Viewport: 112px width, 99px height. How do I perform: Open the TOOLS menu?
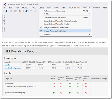57,8
